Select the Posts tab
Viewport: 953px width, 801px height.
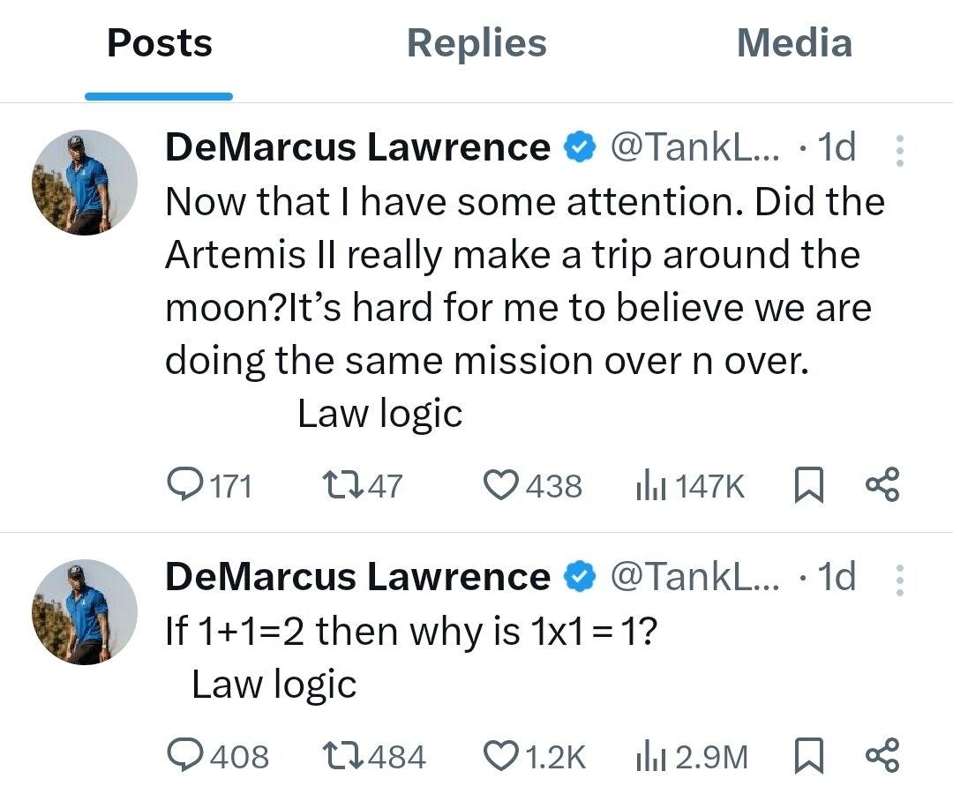pos(160,43)
